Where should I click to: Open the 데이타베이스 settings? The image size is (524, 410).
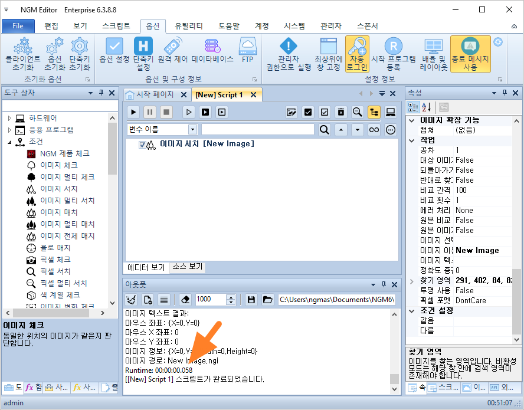click(x=212, y=51)
